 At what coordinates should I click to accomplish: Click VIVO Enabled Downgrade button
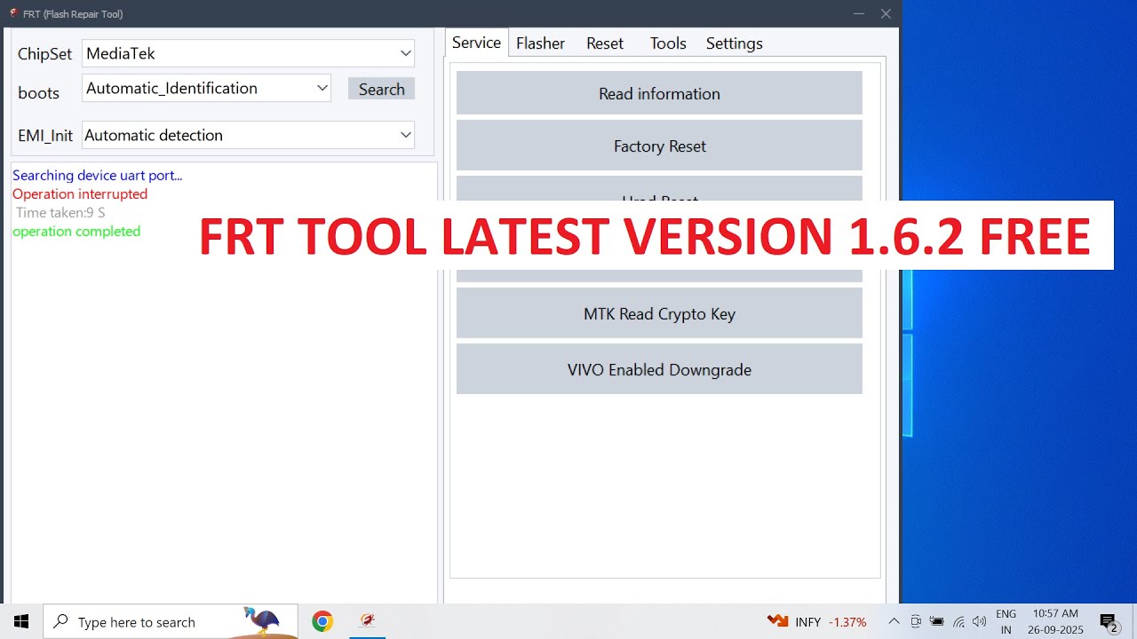pyautogui.click(x=659, y=369)
